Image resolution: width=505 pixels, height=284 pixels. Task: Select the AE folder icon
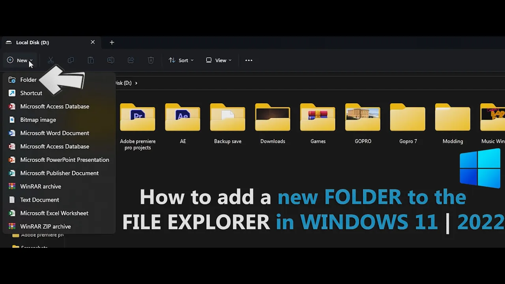183,117
